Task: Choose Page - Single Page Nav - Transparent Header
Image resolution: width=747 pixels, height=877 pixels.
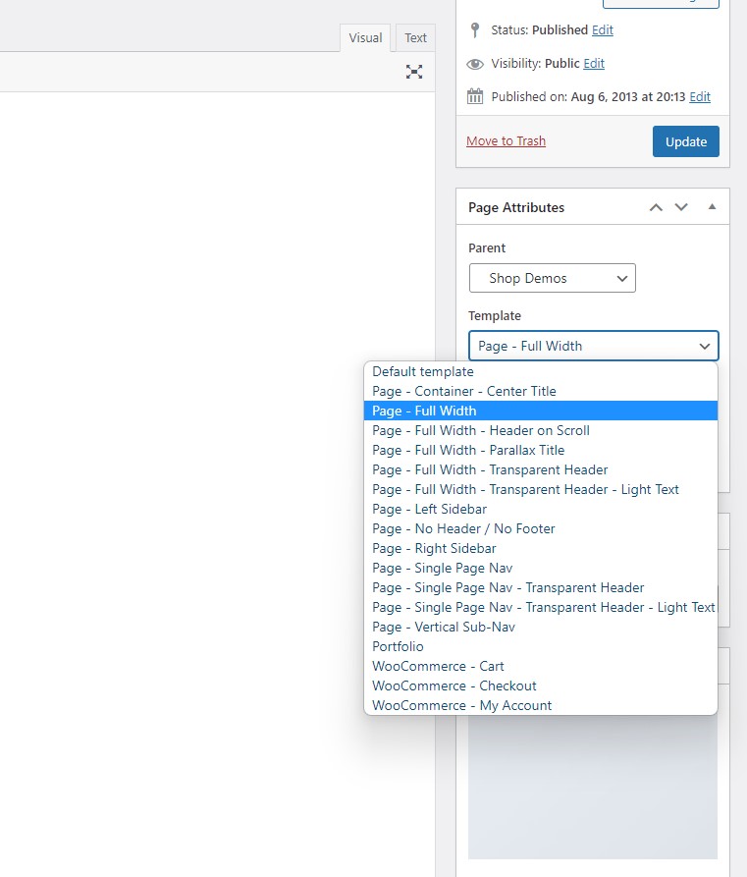Action: (541, 587)
